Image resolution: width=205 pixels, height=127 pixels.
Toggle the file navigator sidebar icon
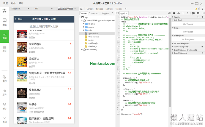117,13
